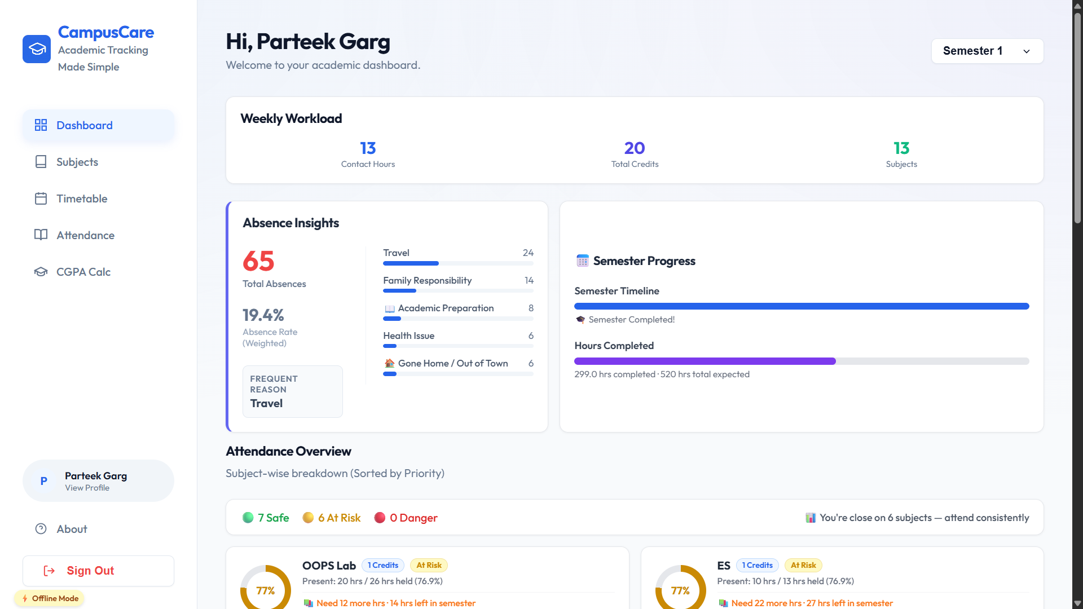Open the Subjects page
The image size is (1083, 609).
(99, 162)
